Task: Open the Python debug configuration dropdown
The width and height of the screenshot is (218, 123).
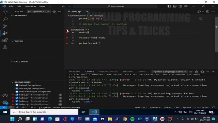Action: pos(41,12)
